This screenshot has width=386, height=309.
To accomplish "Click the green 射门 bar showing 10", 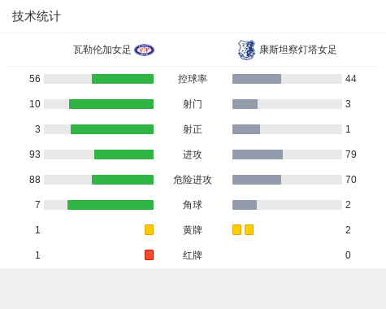I will point(111,104).
